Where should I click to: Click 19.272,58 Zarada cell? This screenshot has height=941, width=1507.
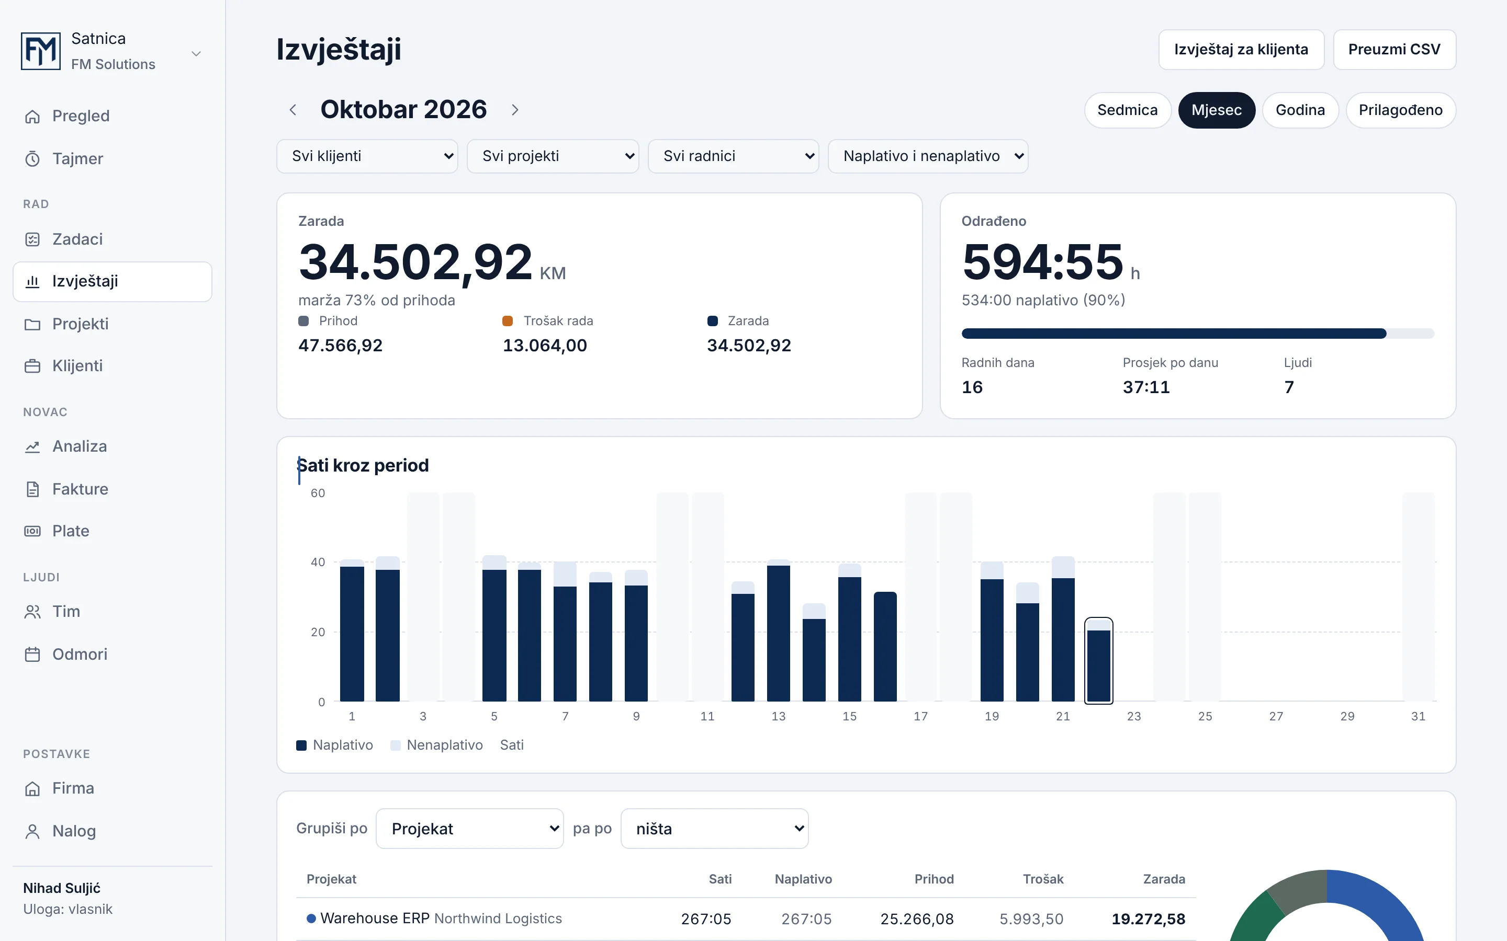[x=1149, y=919]
